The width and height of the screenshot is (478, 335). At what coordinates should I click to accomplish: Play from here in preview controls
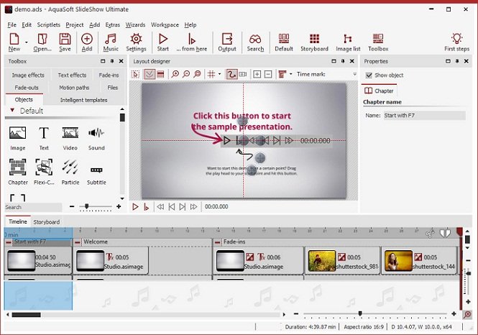pos(147,207)
